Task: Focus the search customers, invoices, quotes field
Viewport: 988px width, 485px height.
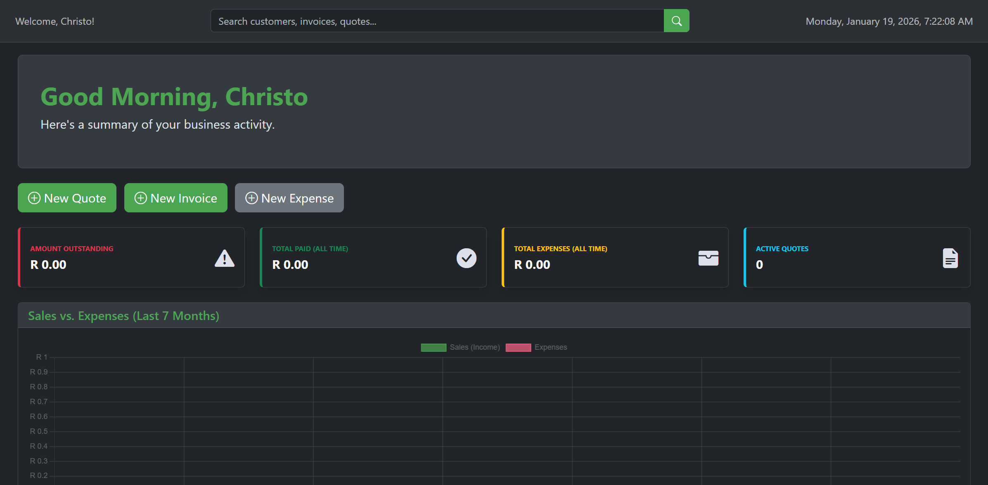Action: pos(437,21)
